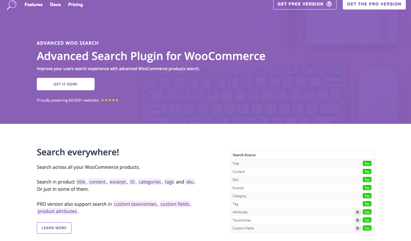Screen dimensions: 411x241
Task: Click GET FREE VERSION button
Action: [x=305, y=4]
